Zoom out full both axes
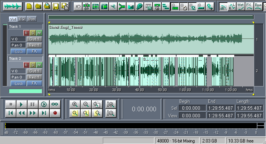 97,104
